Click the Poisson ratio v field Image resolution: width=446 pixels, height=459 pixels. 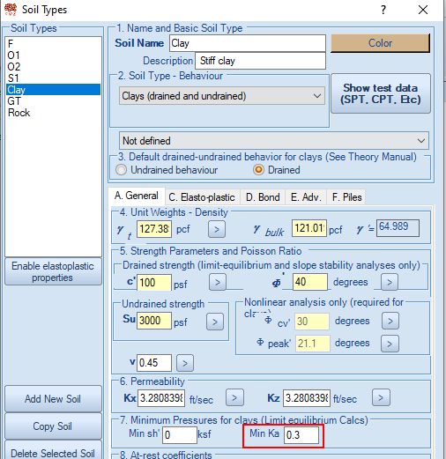[x=154, y=363]
